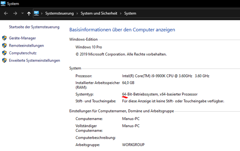Click the forward arrow navigation button

point(15,13)
